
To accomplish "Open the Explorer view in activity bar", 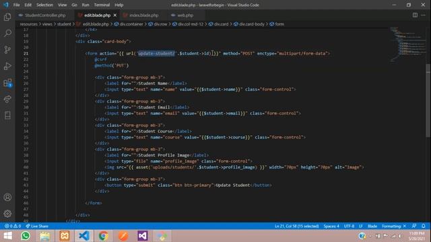I will pos(7,17).
